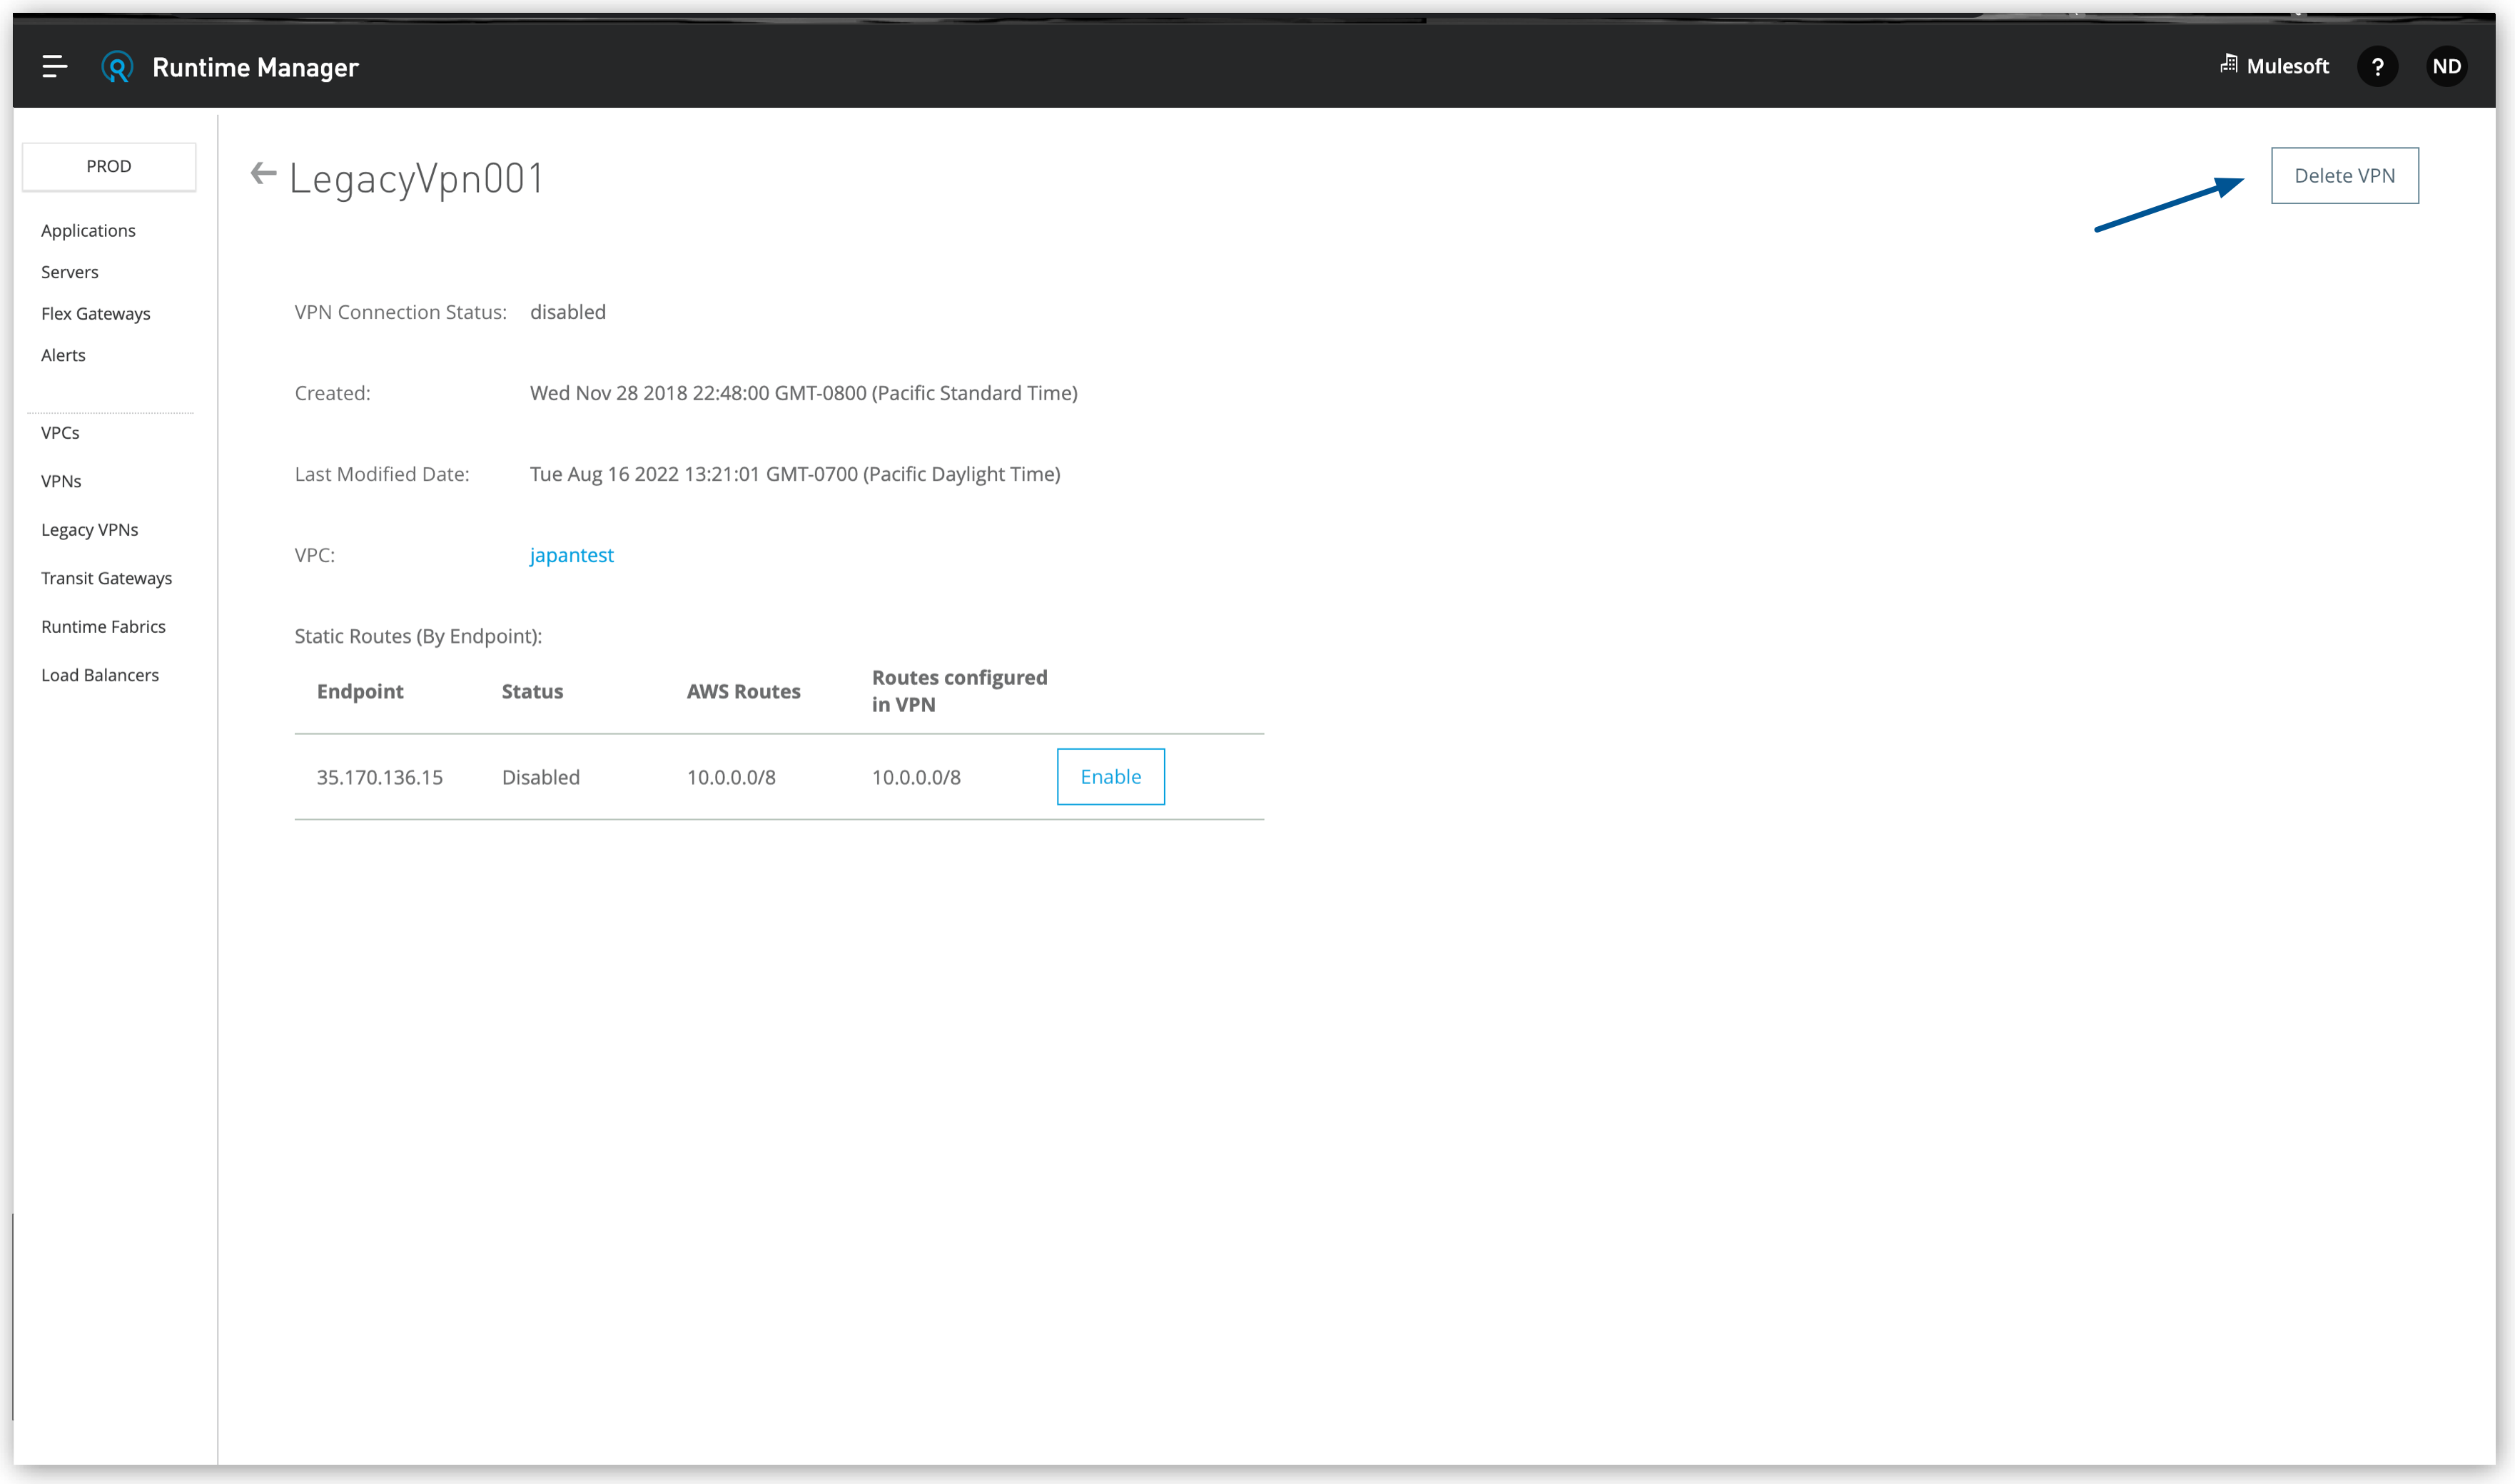Open the PROD environment selector
Image resolution: width=2515 pixels, height=1484 pixels.
coord(109,166)
